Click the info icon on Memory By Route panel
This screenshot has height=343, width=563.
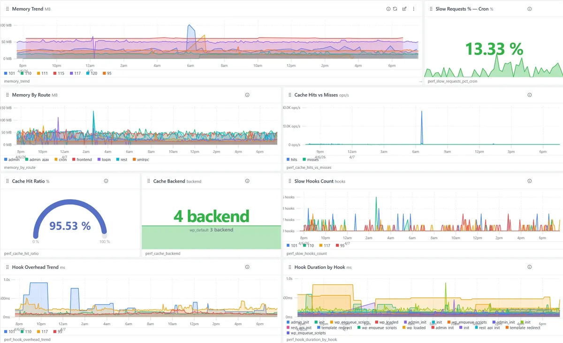click(x=247, y=95)
